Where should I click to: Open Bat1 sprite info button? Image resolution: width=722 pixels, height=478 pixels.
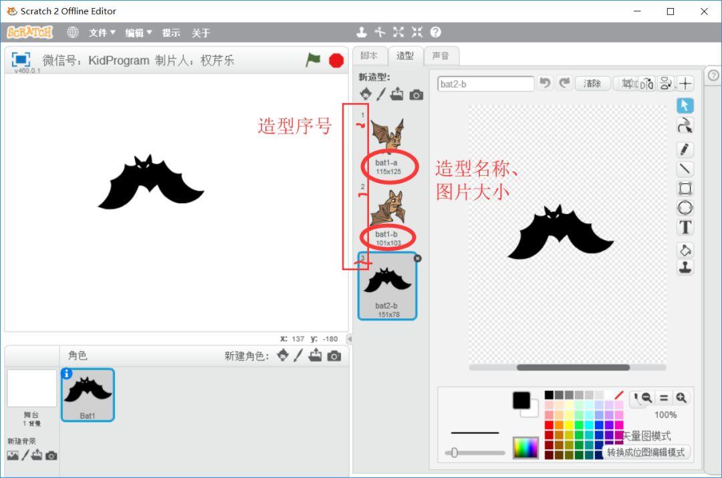tap(67, 374)
